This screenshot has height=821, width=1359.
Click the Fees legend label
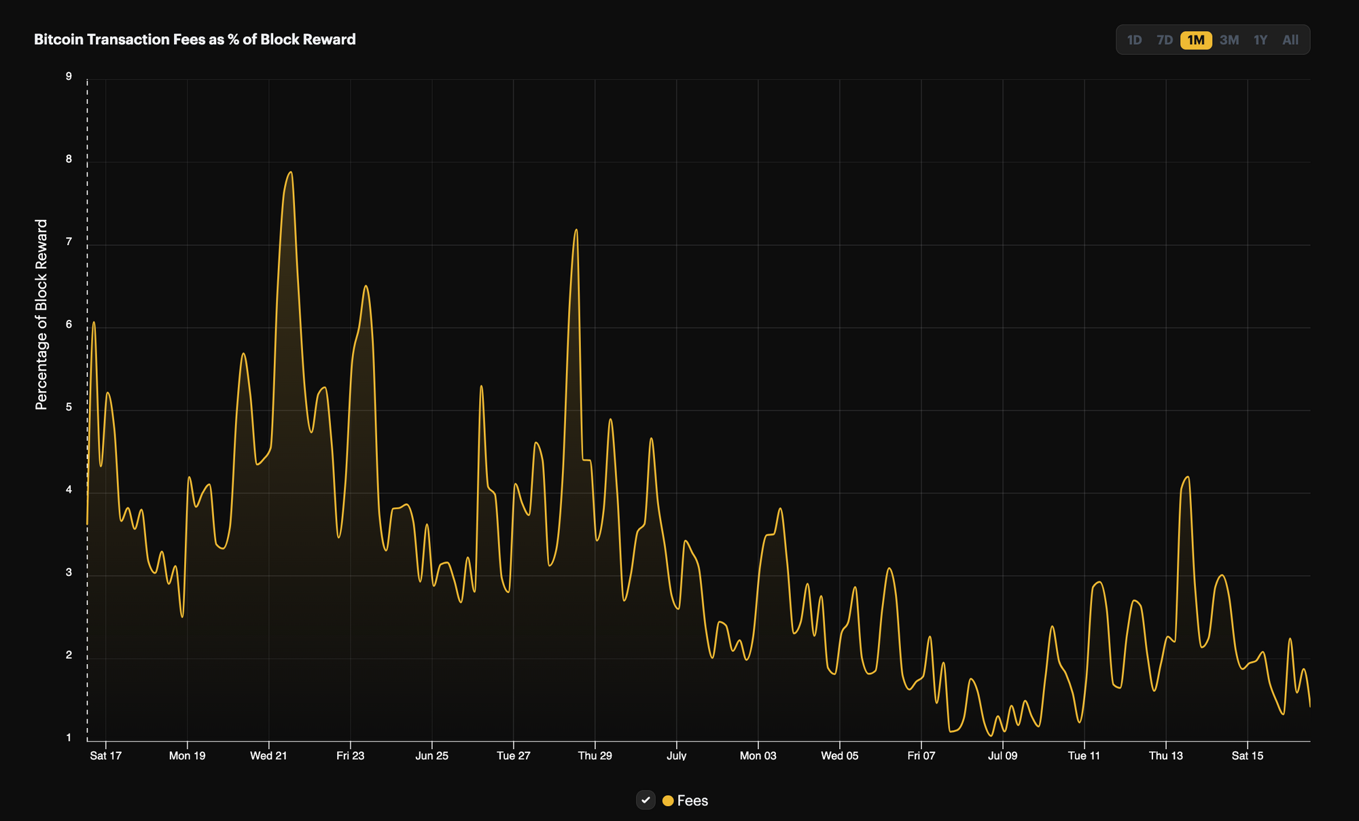tap(692, 801)
